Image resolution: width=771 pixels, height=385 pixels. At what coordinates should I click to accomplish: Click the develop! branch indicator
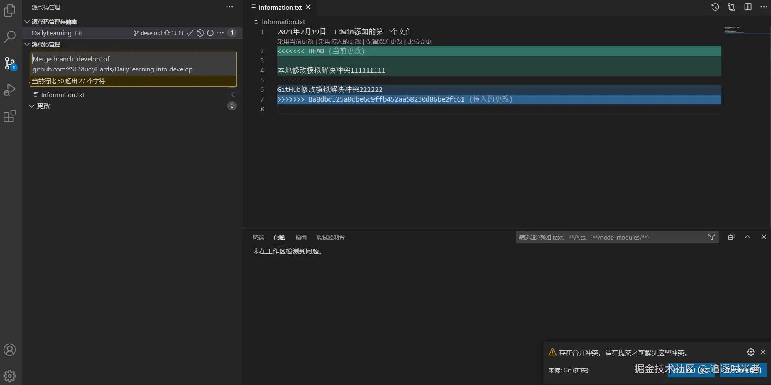pos(148,33)
